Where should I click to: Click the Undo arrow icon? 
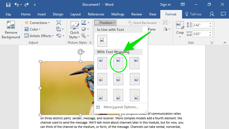[17, 5]
